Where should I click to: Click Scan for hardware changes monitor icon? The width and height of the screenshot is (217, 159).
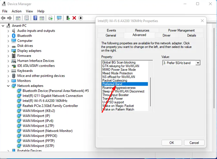[x=59, y=18]
